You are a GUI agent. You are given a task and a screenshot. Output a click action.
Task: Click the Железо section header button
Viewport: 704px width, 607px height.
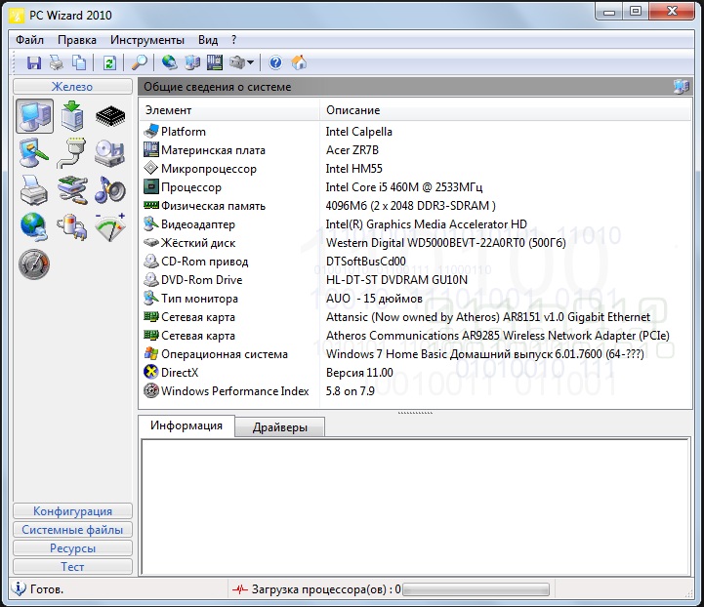point(72,87)
